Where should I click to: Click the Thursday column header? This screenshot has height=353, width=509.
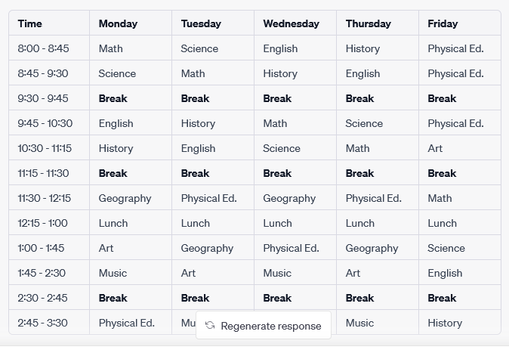click(x=369, y=23)
